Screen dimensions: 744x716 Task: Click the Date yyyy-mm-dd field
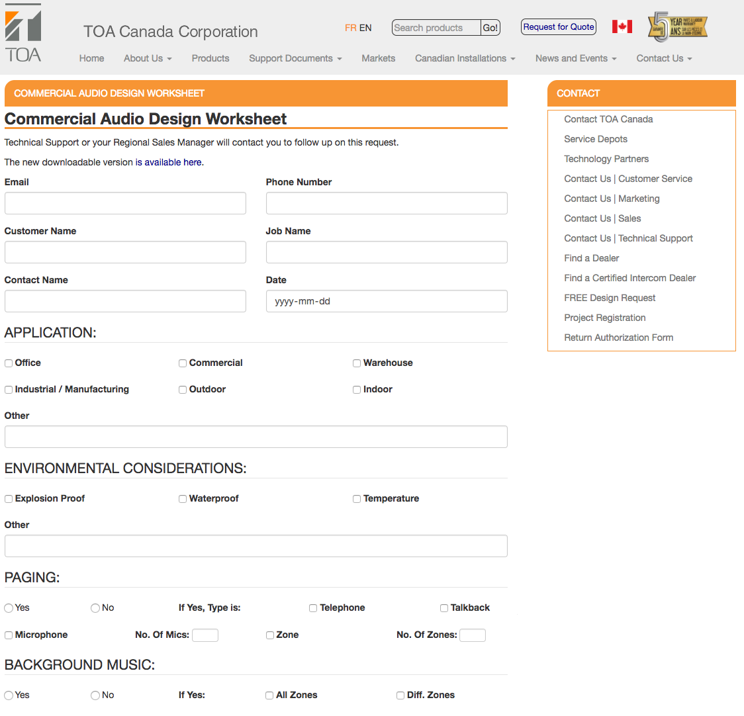pos(387,301)
